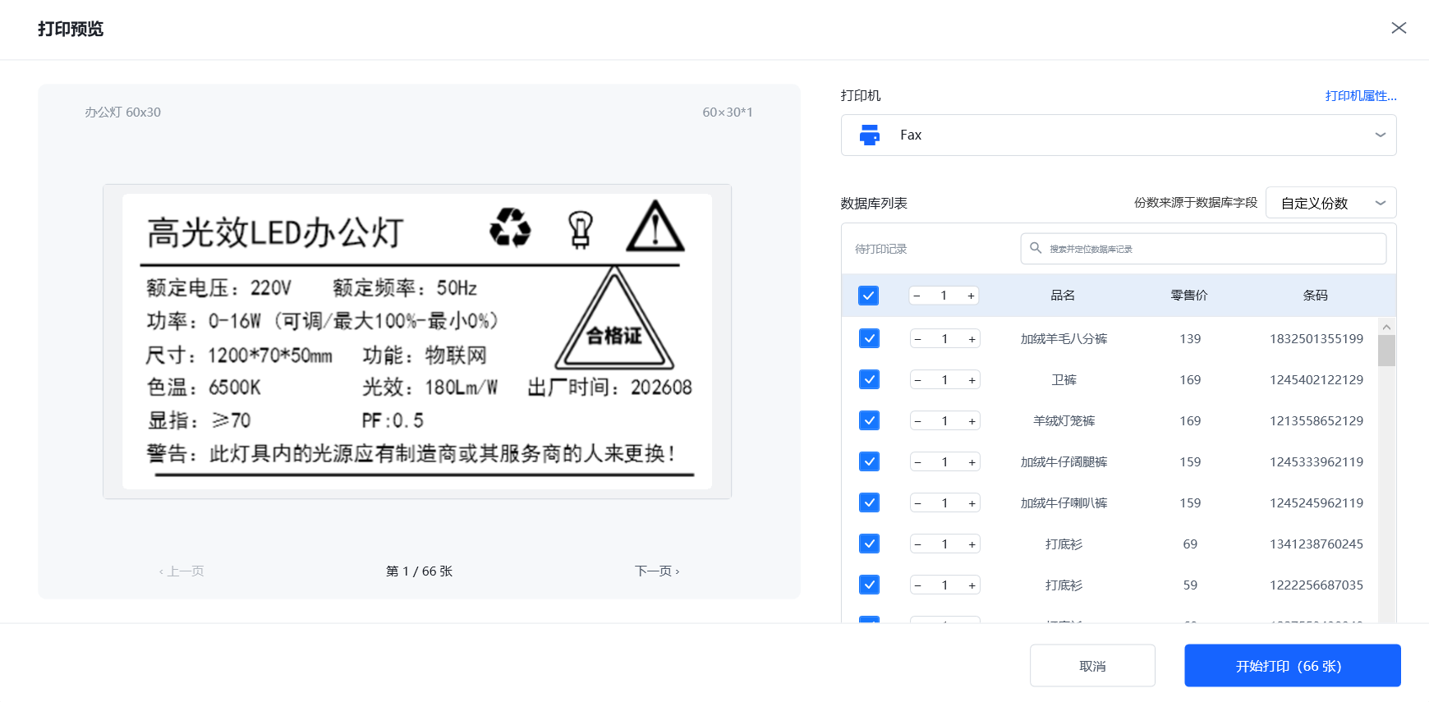Open the 自定义份数 dropdown
This screenshot has width=1429, height=702.
[x=1330, y=203]
